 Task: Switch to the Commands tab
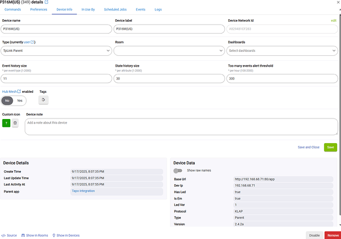(13, 9)
